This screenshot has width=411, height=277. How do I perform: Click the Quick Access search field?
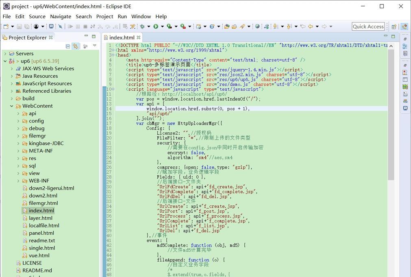coord(368,26)
